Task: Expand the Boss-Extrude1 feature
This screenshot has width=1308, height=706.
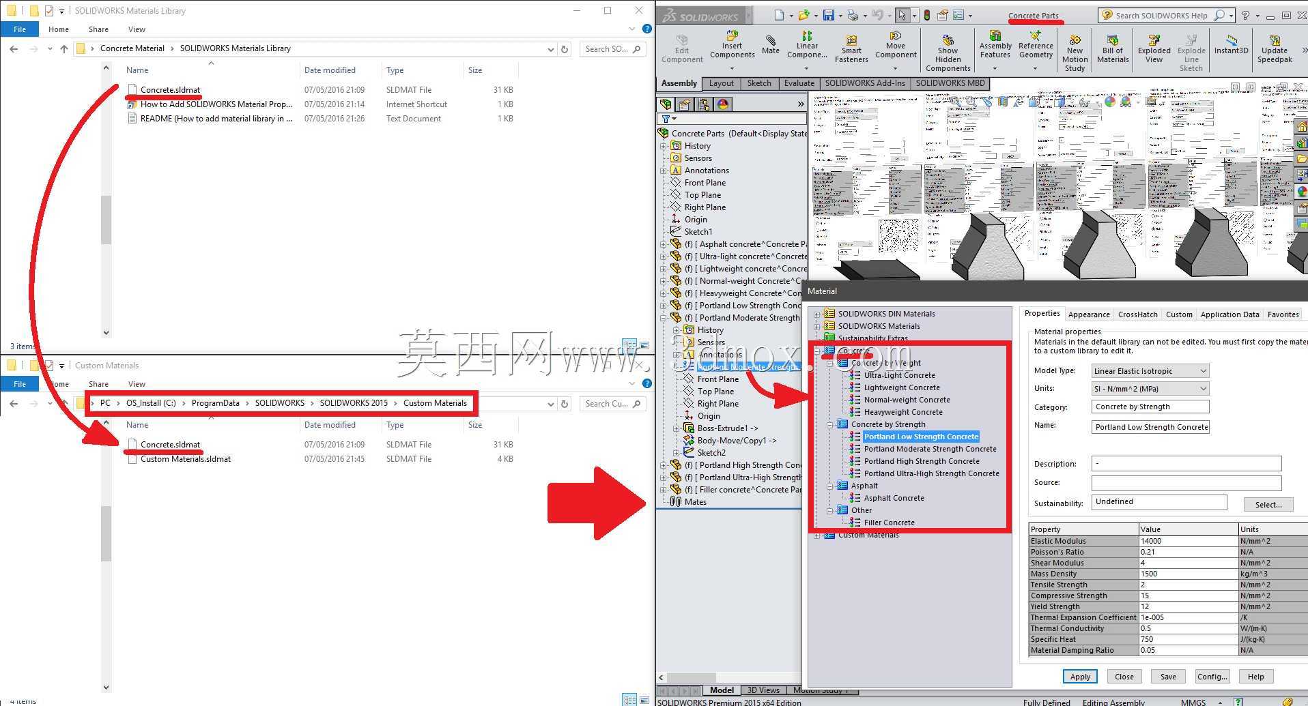Action: coord(676,428)
